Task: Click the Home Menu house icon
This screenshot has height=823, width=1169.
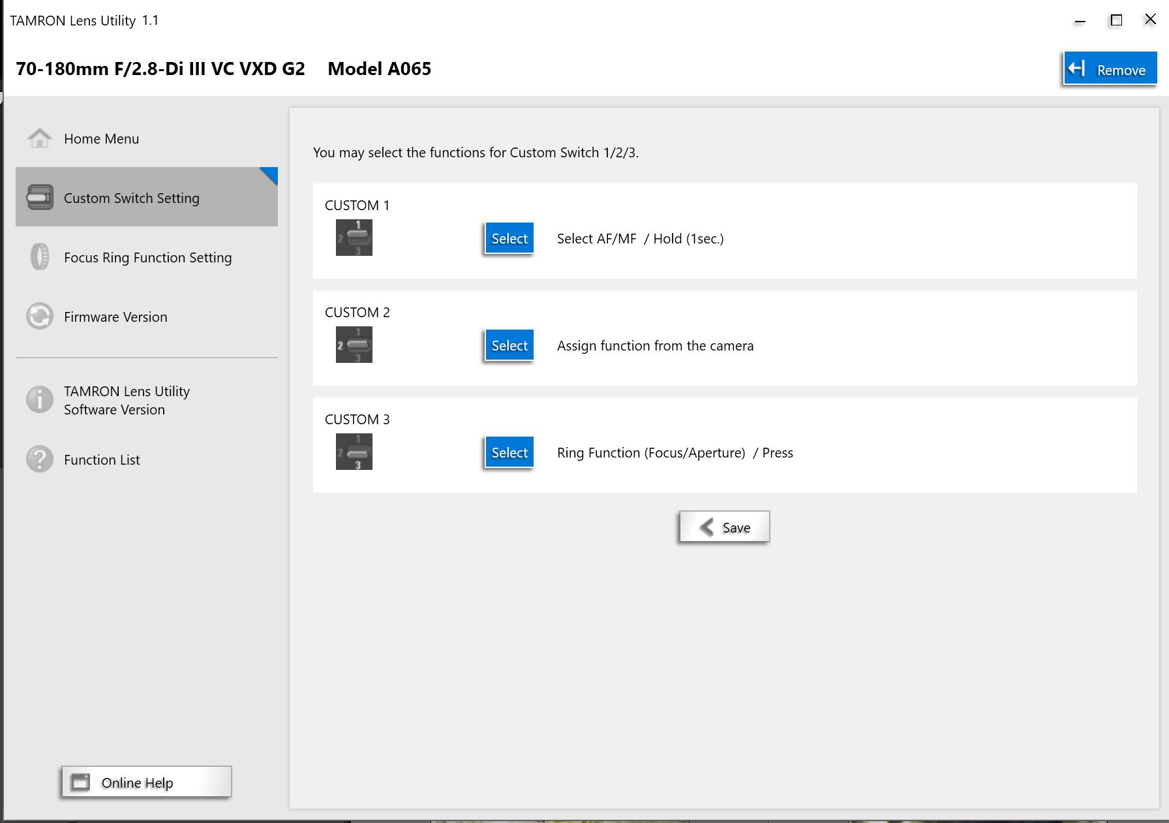Action: 40,138
